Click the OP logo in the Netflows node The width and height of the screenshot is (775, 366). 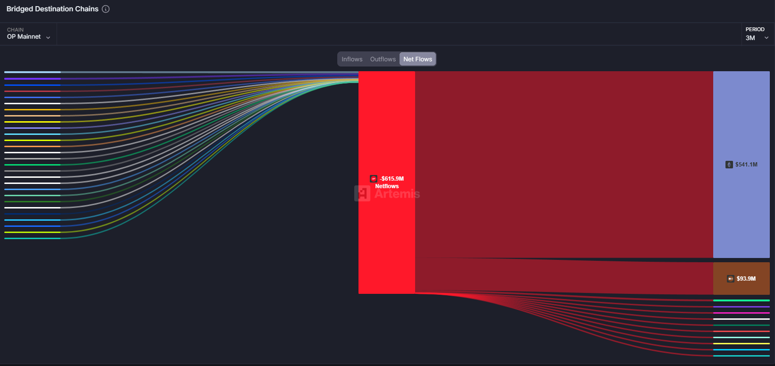point(374,179)
